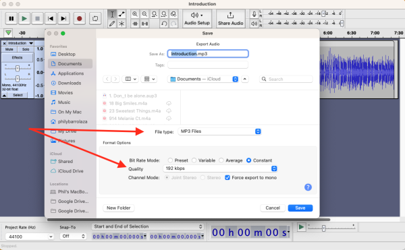Start playback with the green Play button

click(24, 19)
